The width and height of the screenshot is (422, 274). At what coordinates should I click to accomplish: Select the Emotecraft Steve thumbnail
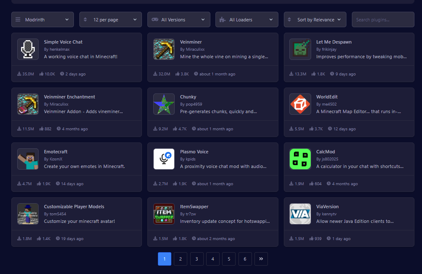click(x=28, y=159)
